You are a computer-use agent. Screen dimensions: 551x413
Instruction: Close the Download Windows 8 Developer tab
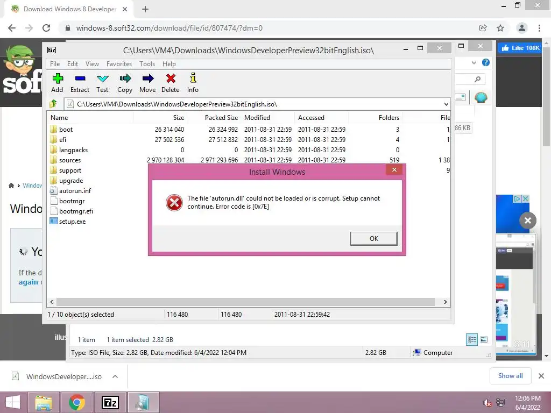tap(125, 9)
